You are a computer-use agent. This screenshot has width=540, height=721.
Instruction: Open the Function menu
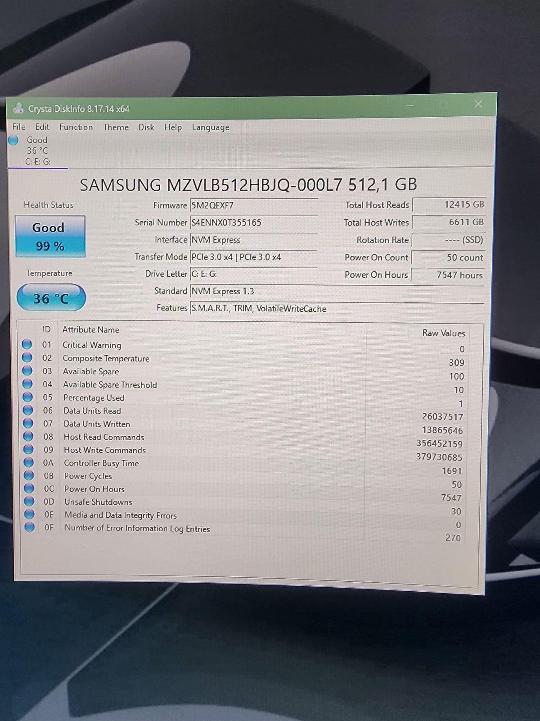(76, 127)
